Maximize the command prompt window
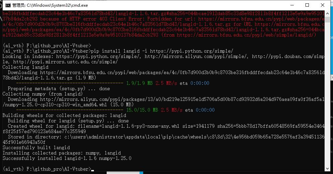Screen dimensions: 333x174 307,5
